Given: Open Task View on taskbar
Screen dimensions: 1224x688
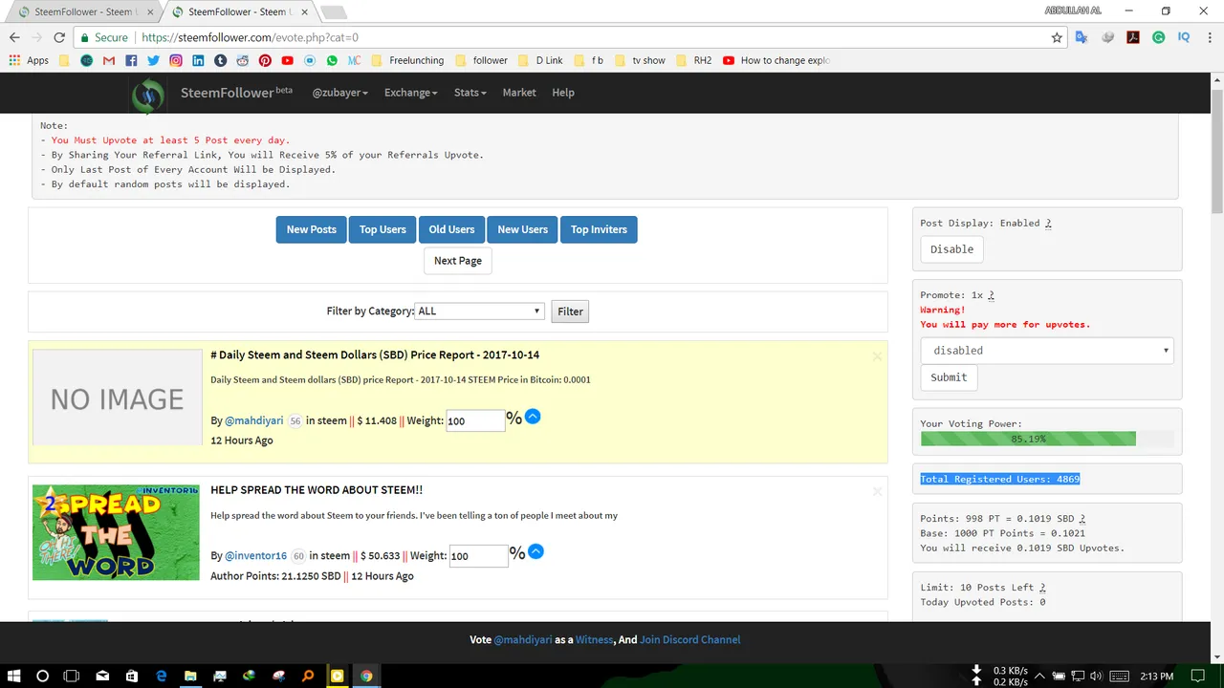Looking at the screenshot, I should coord(72,676).
